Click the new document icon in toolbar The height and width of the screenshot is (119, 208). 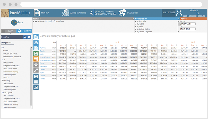[x=36, y=36]
